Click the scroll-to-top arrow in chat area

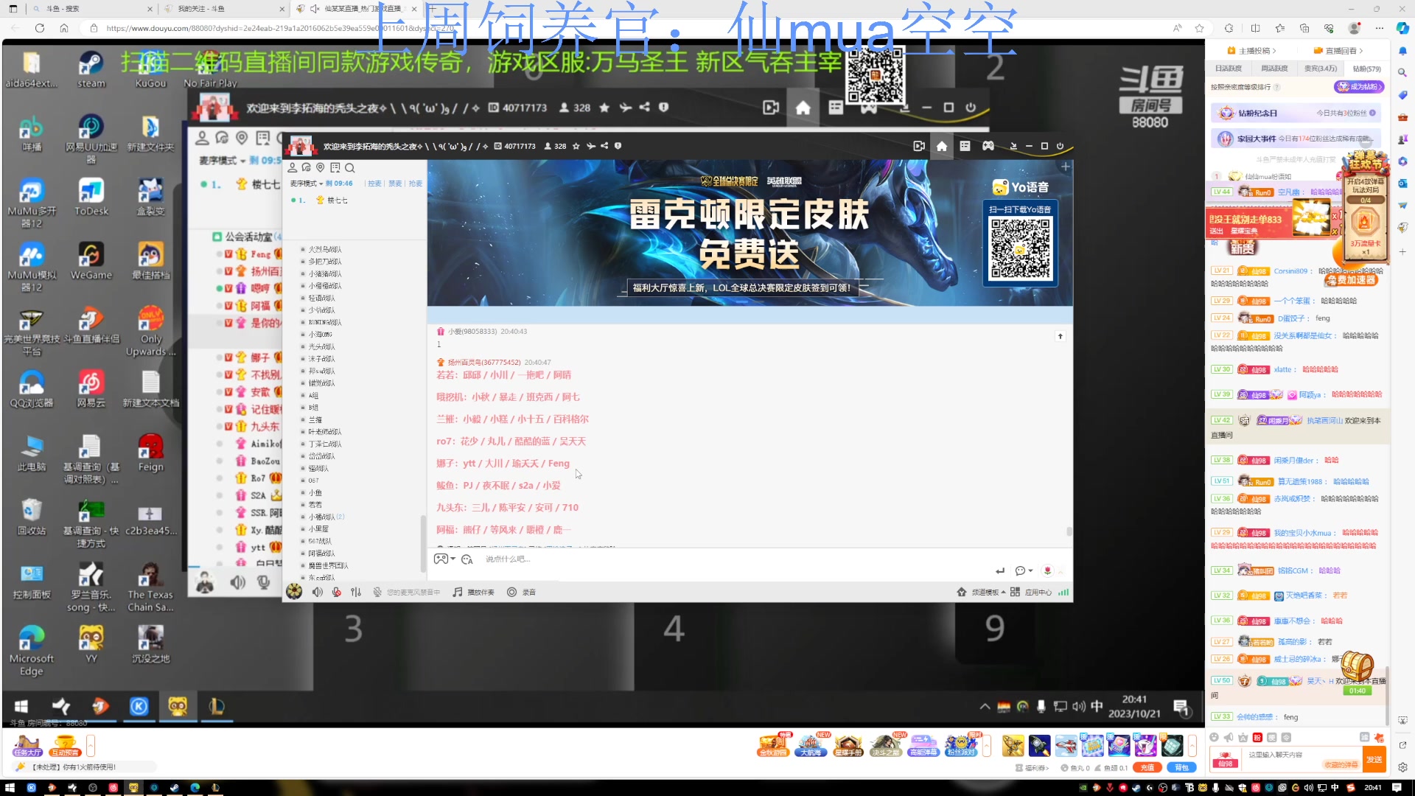[x=1061, y=337]
